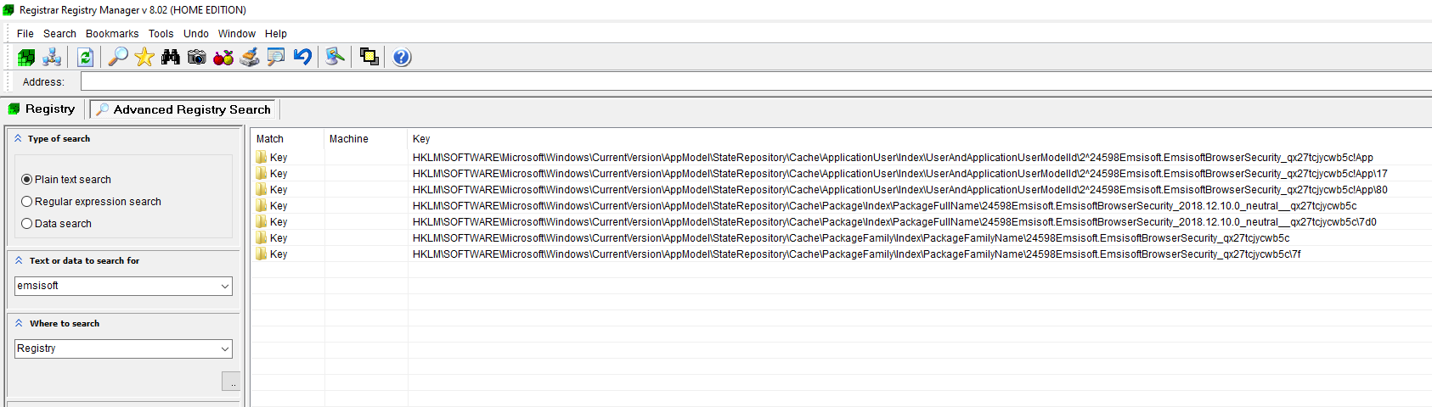This screenshot has height=407, width=1432.
Task: Open the Bookmarks menu
Action: [112, 34]
